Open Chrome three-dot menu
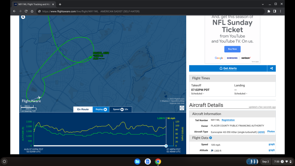This screenshot has width=295, height=166. click(281, 11)
